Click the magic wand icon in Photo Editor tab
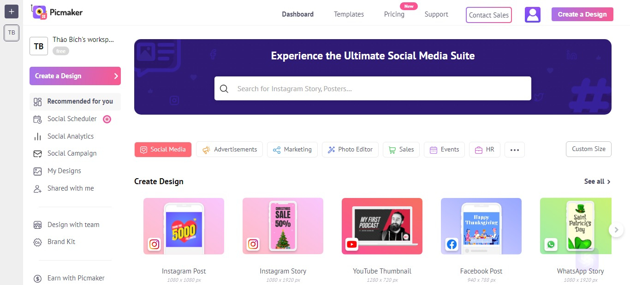Image resolution: width=630 pixels, height=285 pixels. pyautogui.click(x=331, y=150)
